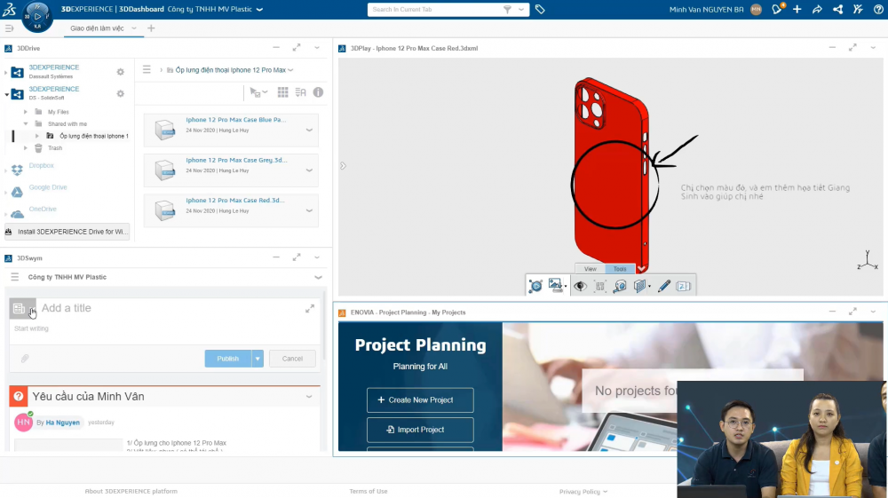Screen dimensions: 888x498
Task: Click Install 3DEXPERIENCE Drive button
Action: pyautogui.click(x=67, y=232)
